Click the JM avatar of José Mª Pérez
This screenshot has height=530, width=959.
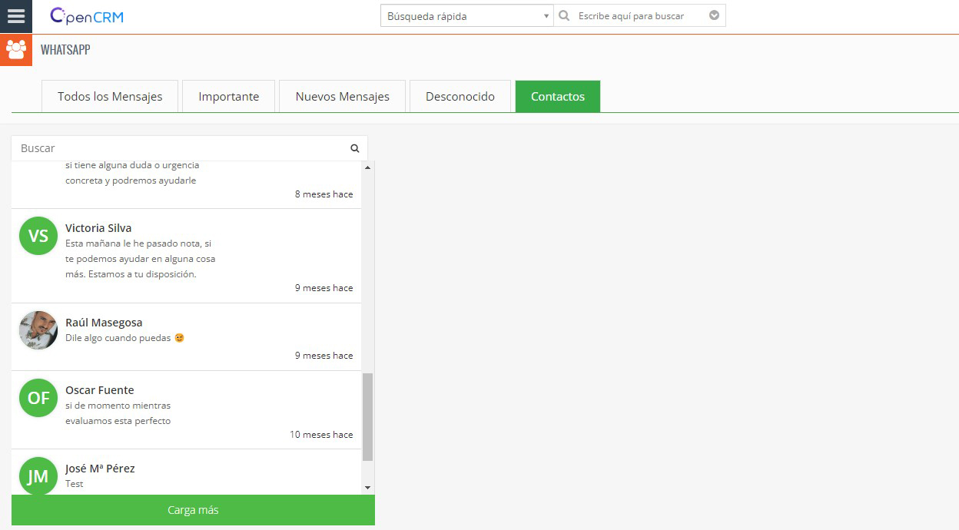38,476
